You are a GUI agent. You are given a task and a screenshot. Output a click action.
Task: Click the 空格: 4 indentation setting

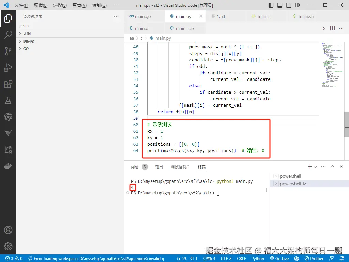tap(209, 259)
